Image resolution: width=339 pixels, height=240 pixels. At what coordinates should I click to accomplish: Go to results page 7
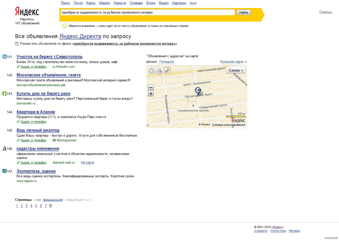pos(46,206)
